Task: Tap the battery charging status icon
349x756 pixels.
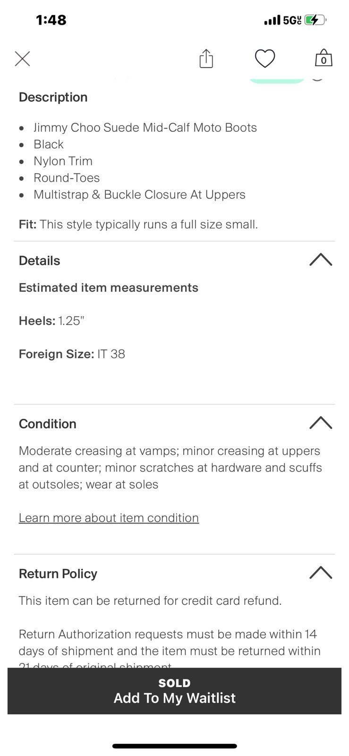Action: [x=315, y=20]
